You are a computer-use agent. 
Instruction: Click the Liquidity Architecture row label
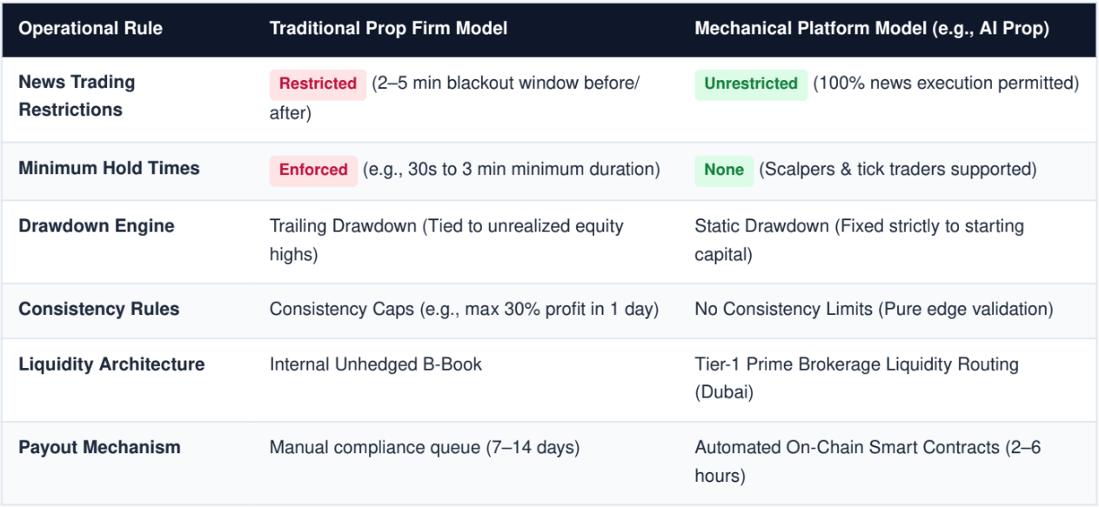pos(111,364)
